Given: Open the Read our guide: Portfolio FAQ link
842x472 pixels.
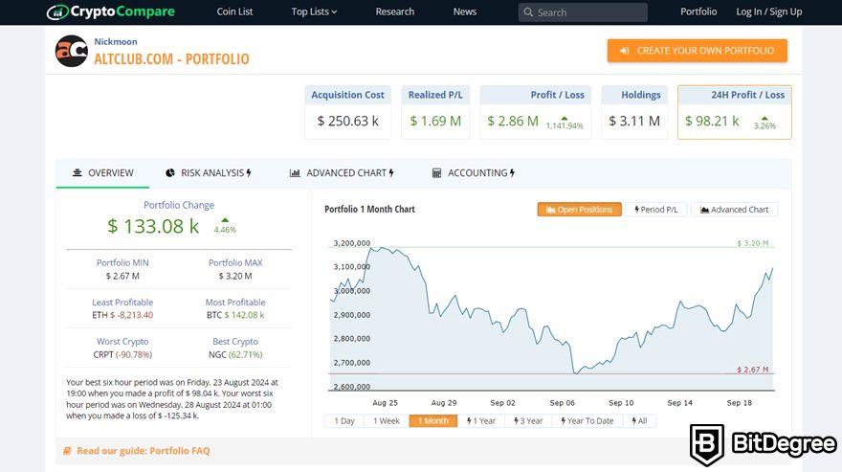Looking at the screenshot, I should [x=144, y=451].
